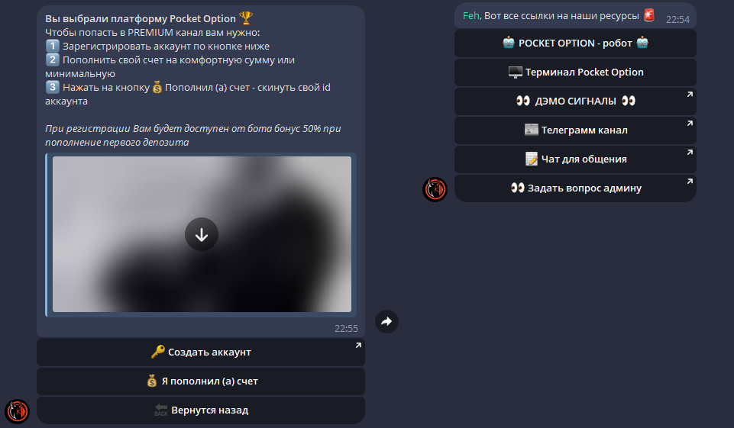Screen dimensions: 734x428
Task: Click the Feh username mention
Action: (x=471, y=16)
